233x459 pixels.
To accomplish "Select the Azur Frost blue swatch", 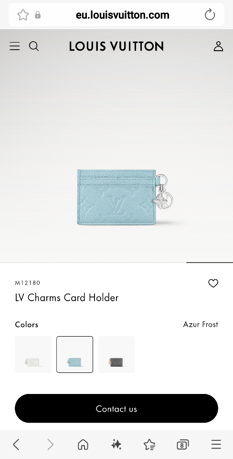I will [x=75, y=354].
